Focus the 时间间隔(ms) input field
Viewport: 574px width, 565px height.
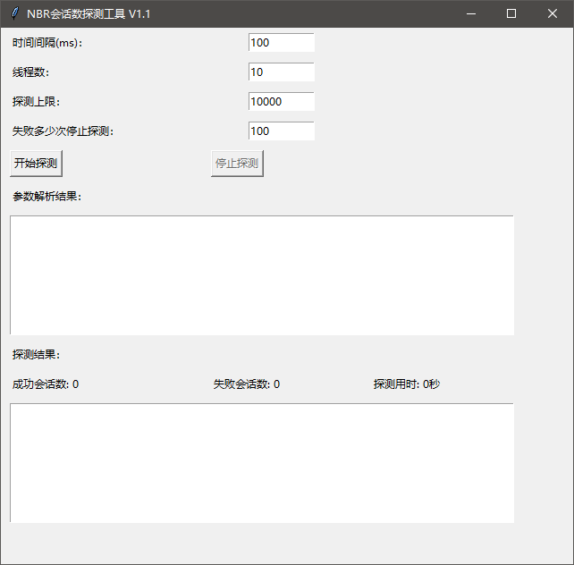click(x=281, y=42)
